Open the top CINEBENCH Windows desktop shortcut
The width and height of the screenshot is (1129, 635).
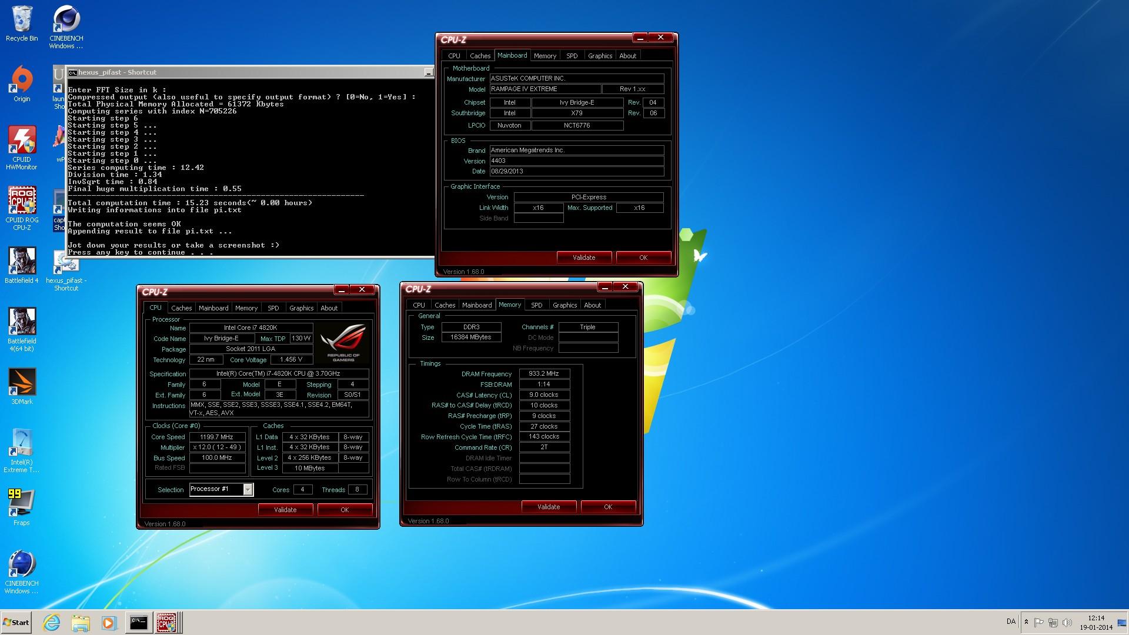point(66,27)
